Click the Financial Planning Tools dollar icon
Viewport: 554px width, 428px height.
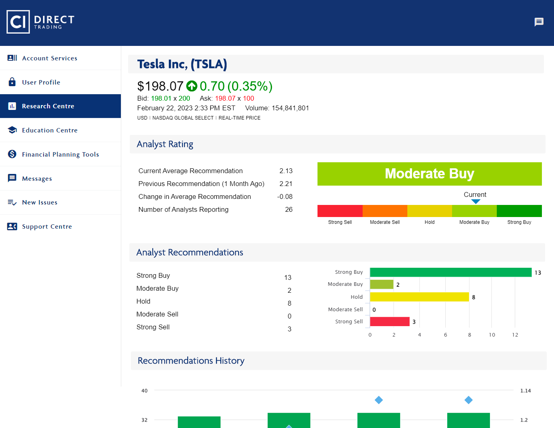[12, 154]
